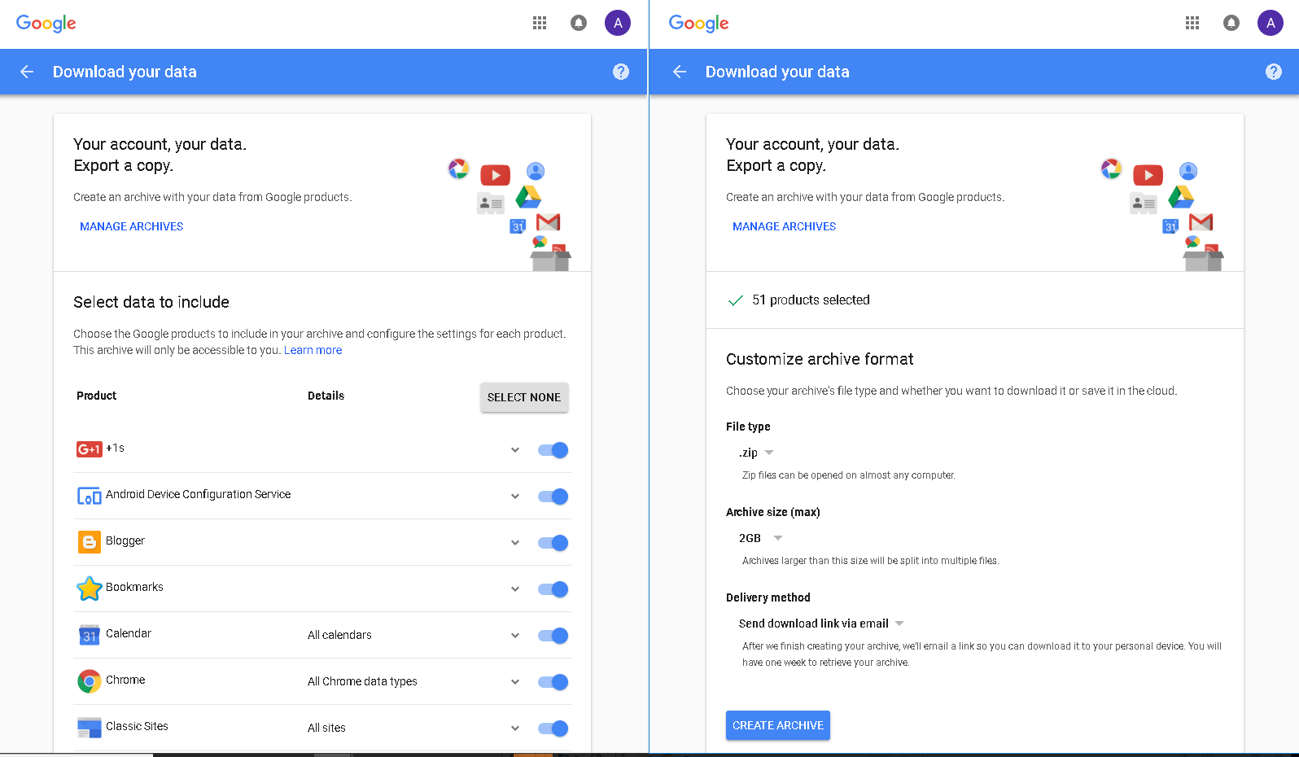Click the 'Product' column header
The height and width of the screenshot is (757, 1299).
point(97,396)
